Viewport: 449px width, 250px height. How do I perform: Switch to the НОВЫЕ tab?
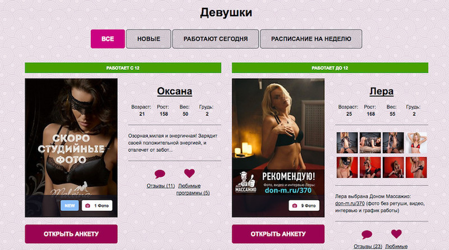pyautogui.click(x=149, y=39)
